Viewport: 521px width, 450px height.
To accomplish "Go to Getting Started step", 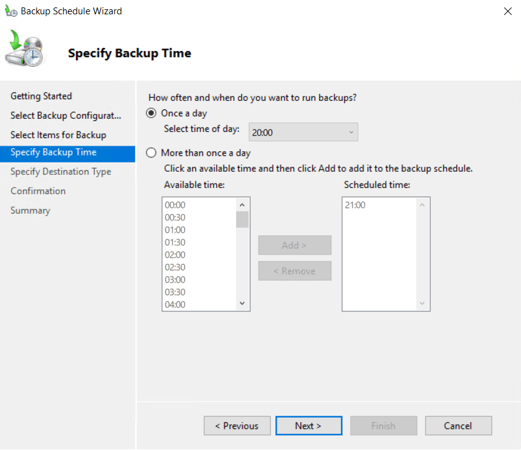I will click(x=41, y=96).
